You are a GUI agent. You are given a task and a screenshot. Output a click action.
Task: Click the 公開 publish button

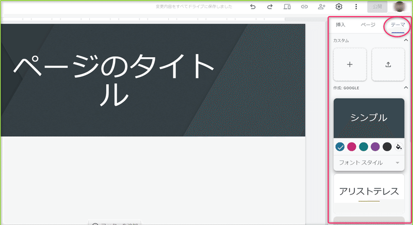[377, 7]
